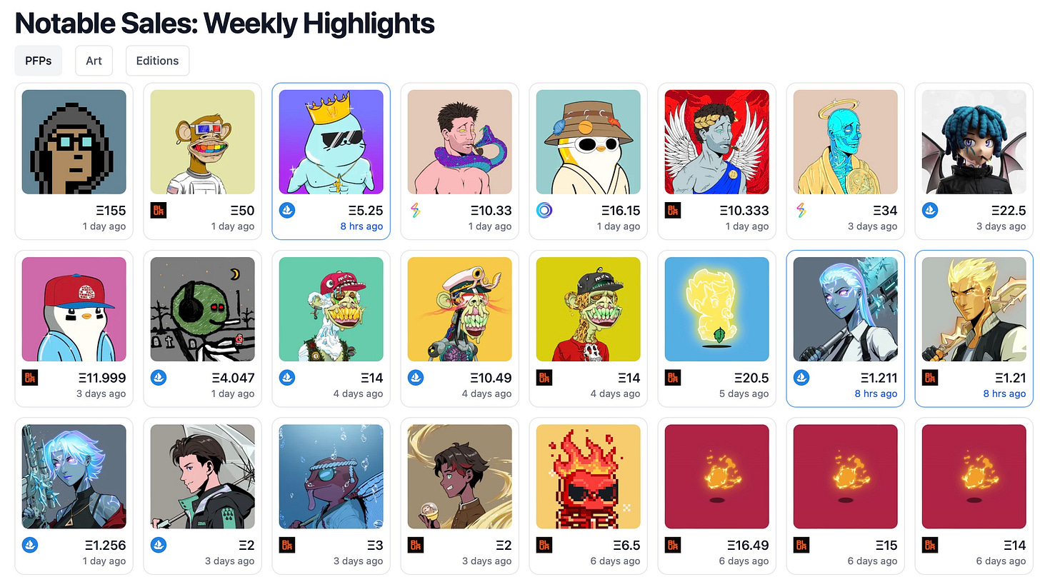
Task: Open the CryptoPunk hoodie thumbnail priced Ξ155
Action: 74,142
